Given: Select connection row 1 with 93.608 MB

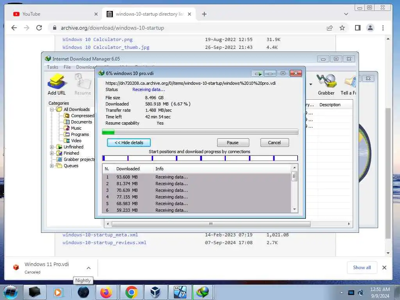Looking at the screenshot, I should pyautogui.click(x=196, y=177).
